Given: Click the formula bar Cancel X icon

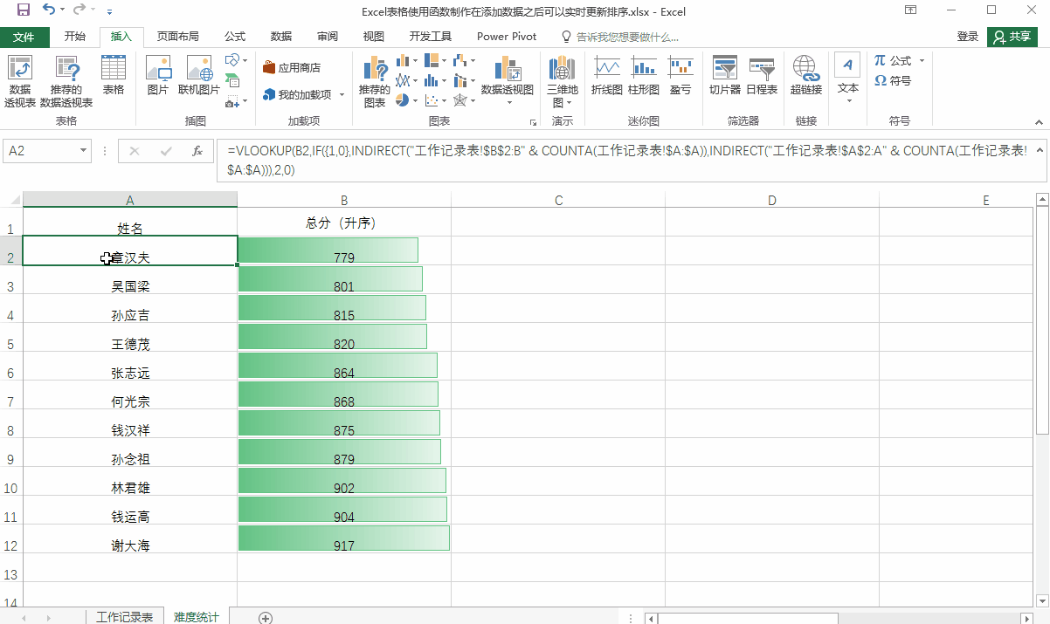Looking at the screenshot, I should pyautogui.click(x=134, y=150).
